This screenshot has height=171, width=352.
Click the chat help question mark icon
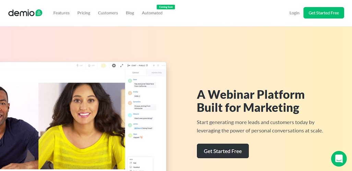click(x=147, y=65)
